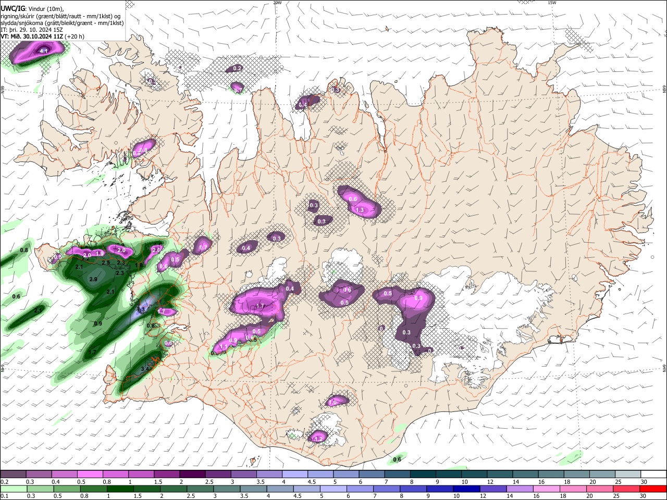Click the 'IT: þri. 29. 10. 2024 15Z' line

pyautogui.click(x=32, y=30)
